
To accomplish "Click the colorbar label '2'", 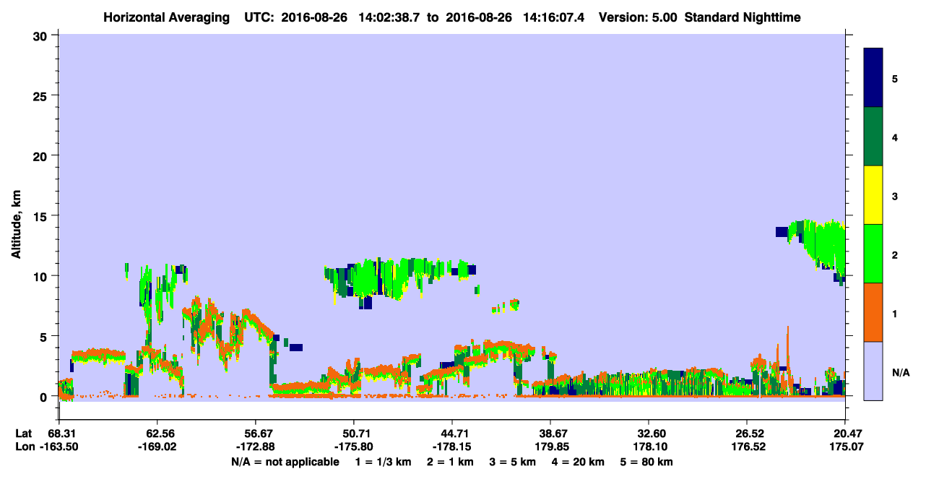I will click(x=895, y=254).
